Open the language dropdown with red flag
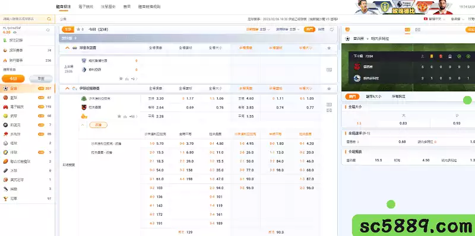The width and height of the screenshot is (475, 236). [x=435, y=19]
